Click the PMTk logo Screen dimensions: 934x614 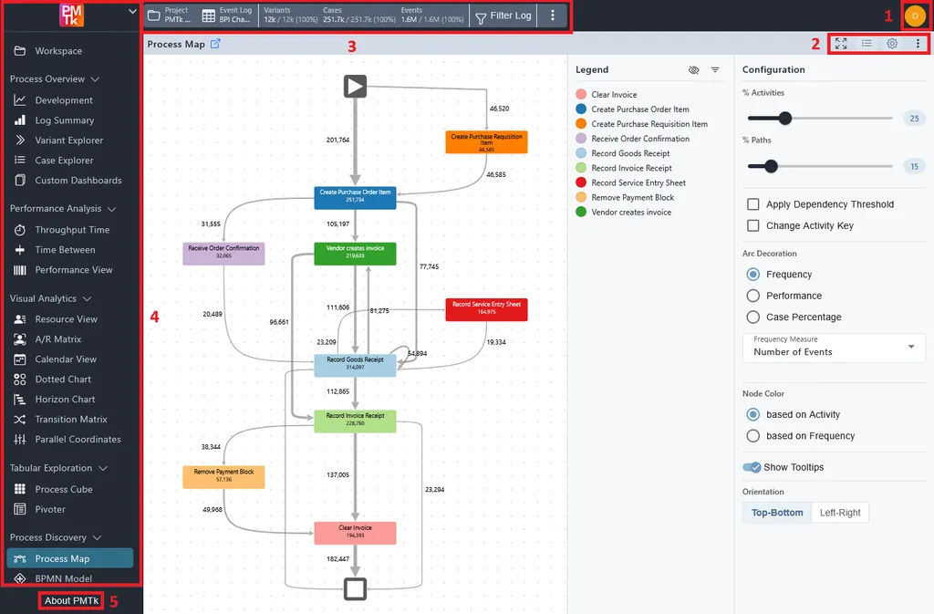71,15
